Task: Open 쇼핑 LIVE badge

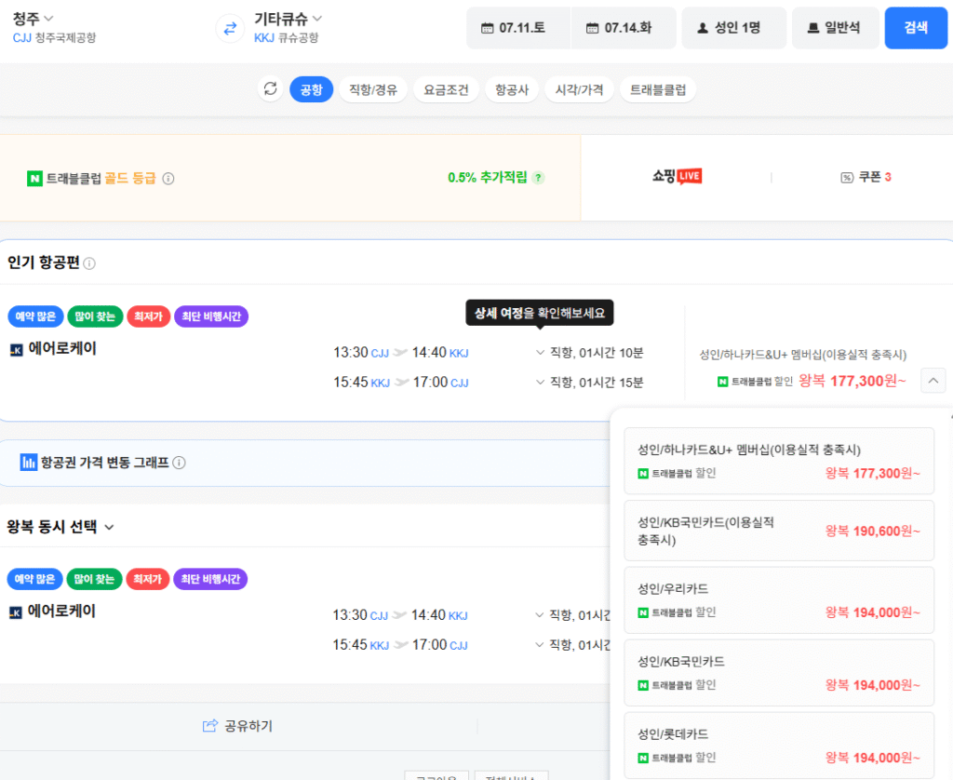Action: [677, 176]
